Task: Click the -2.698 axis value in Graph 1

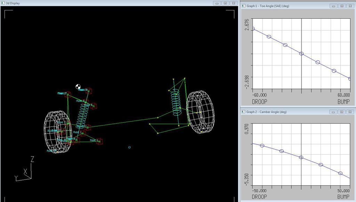Action: click(247, 82)
